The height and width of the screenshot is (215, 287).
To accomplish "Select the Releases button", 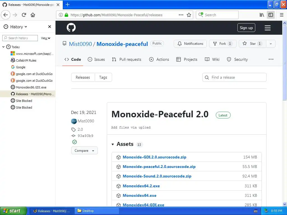I will [x=83, y=77].
